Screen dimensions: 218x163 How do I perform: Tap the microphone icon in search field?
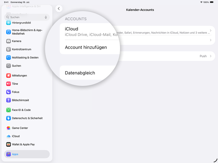[46, 17]
